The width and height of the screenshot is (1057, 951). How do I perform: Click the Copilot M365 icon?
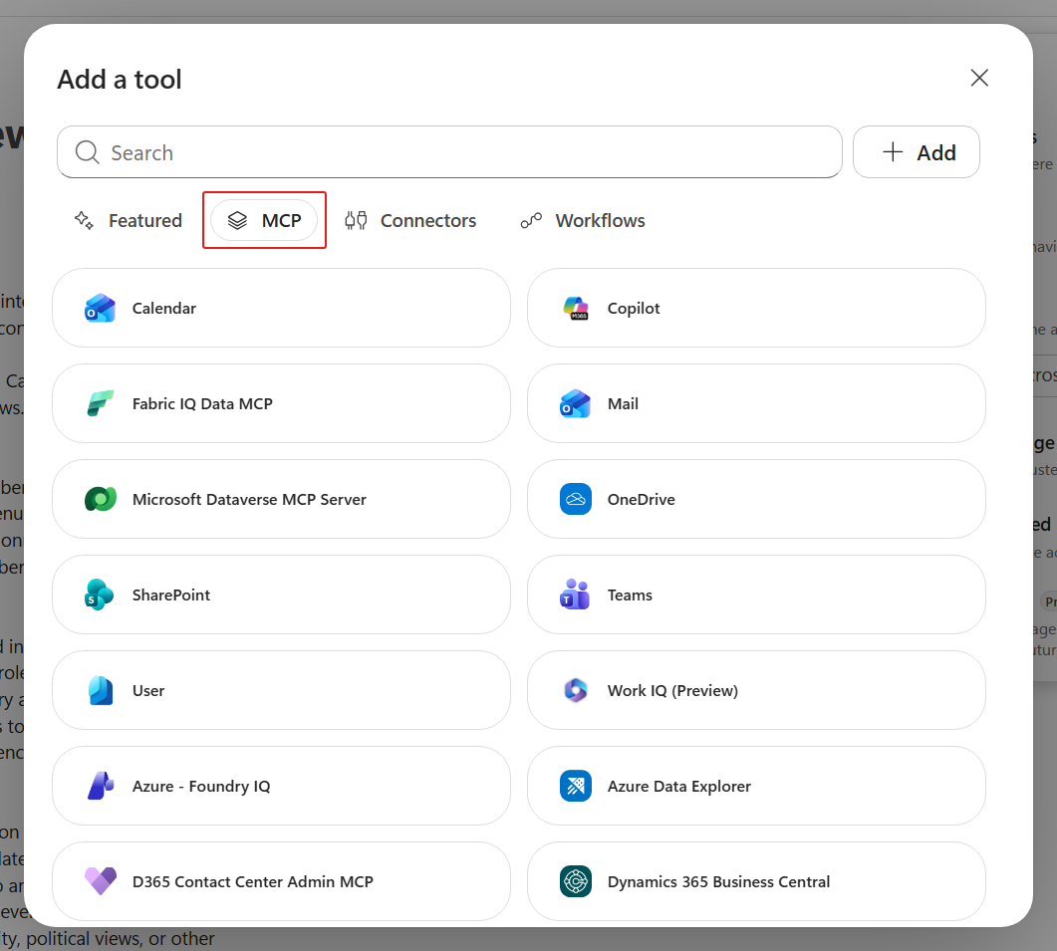point(576,308)
